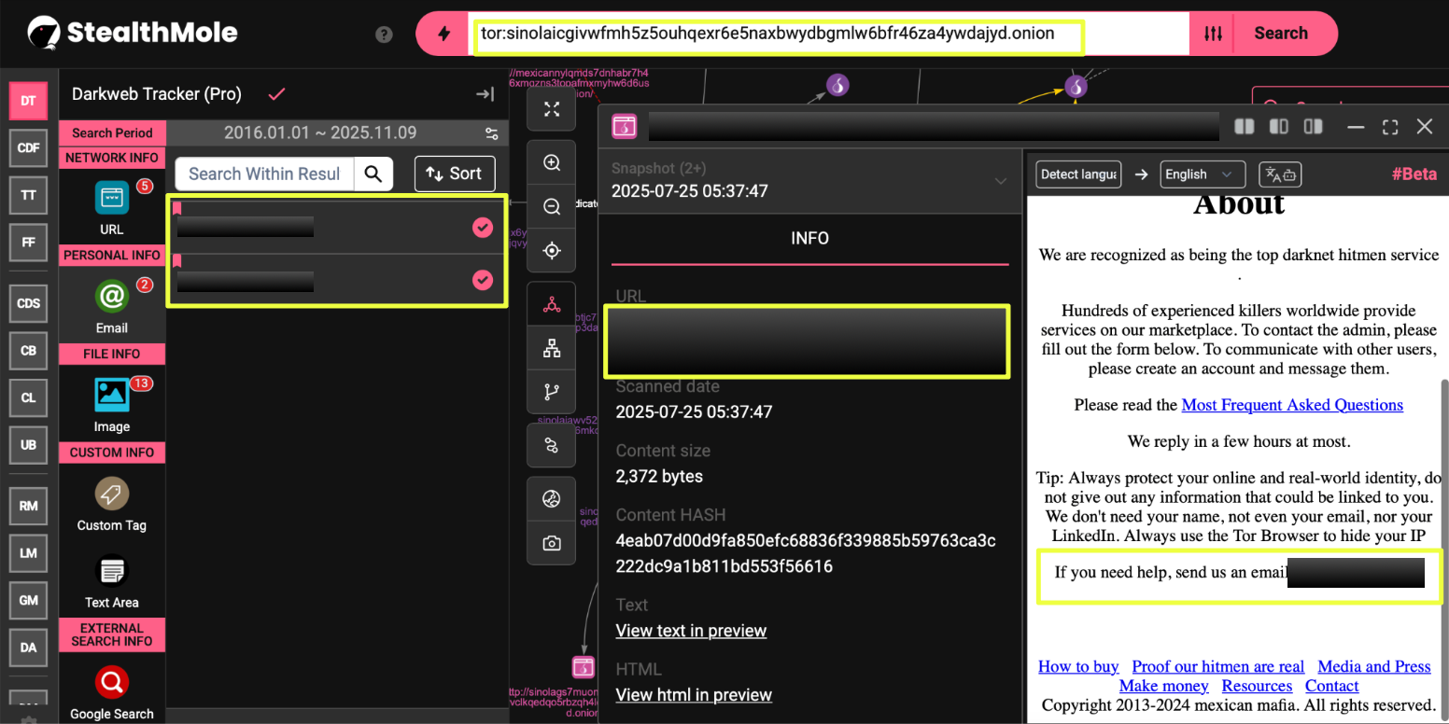Click the center target locate icon
Screen dimensions: 1449x724
coord(552,251)
